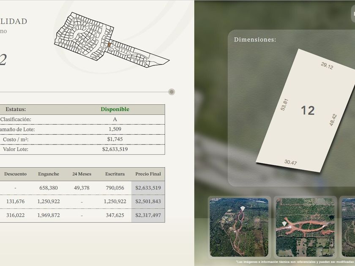Click the lot value '$2,633,519' in upper table

coord(115,149)
